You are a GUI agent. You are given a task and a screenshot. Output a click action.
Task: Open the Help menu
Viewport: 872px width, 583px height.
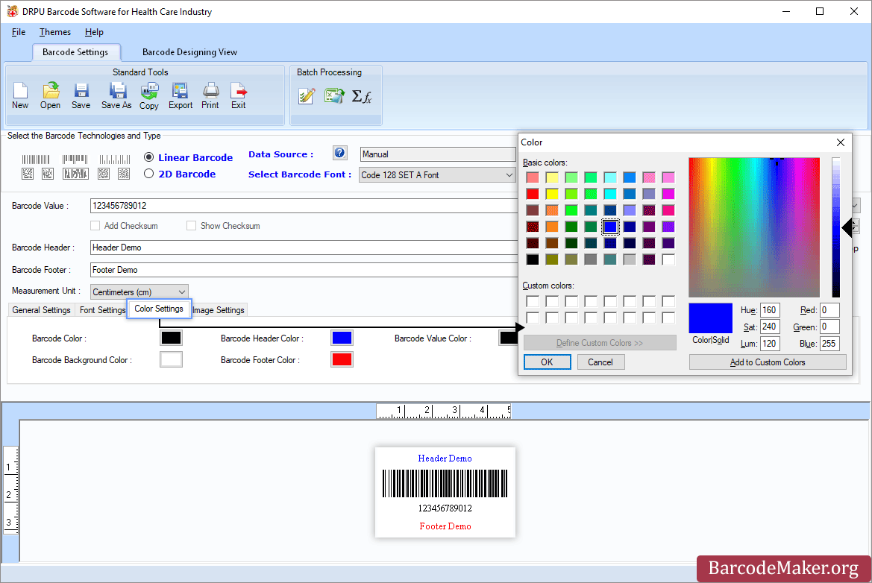point(94,32)
